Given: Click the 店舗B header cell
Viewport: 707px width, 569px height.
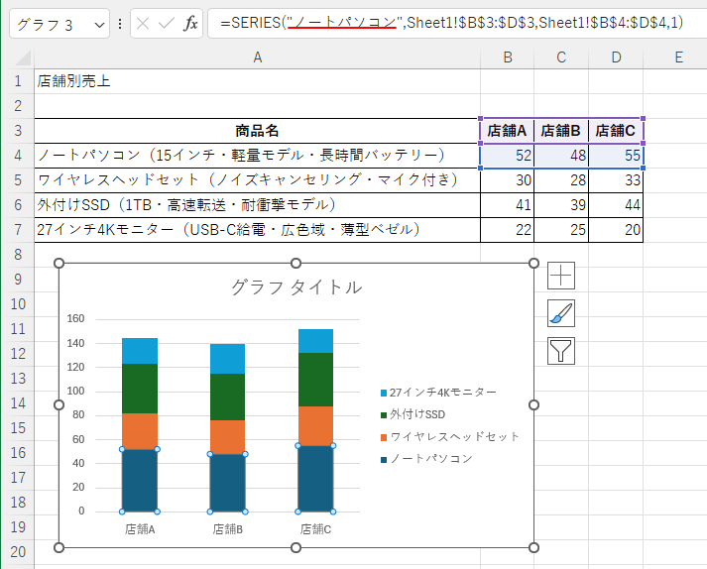Looking at the screenshot, I should click(x=561, y=131).
